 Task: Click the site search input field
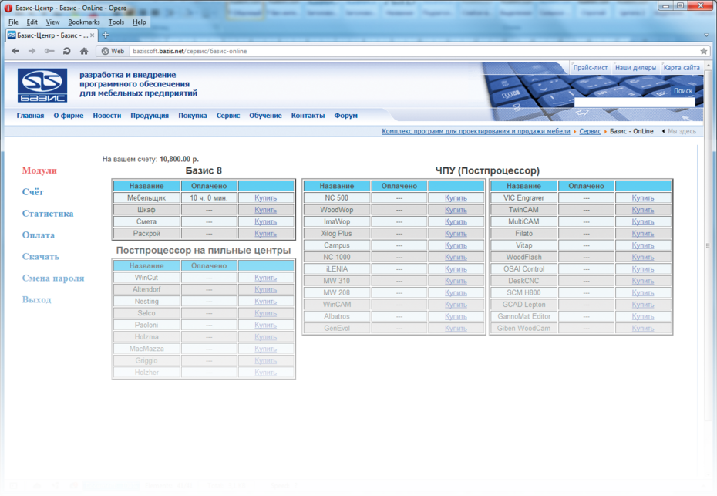tap(635, 103)
